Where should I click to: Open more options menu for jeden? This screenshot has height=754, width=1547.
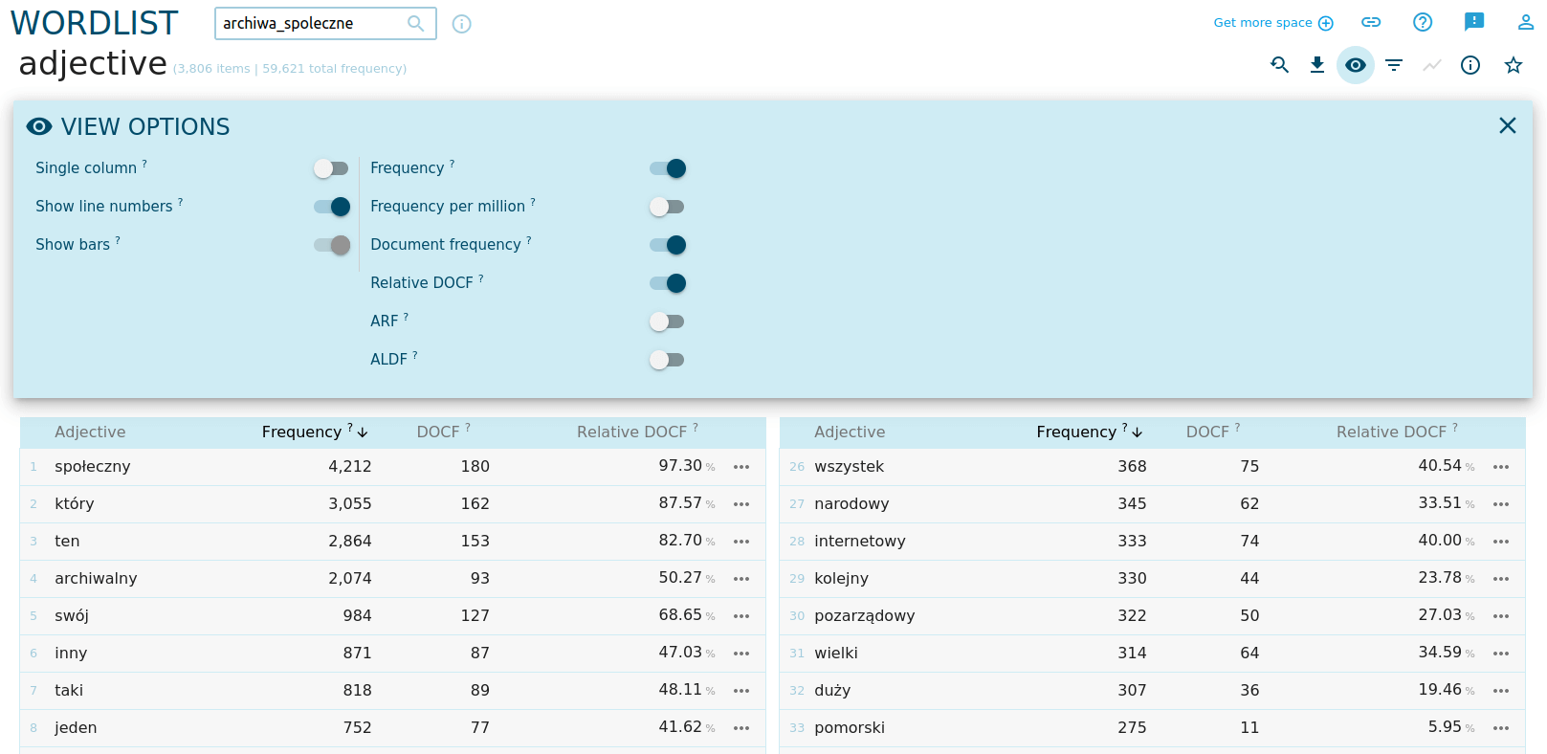pyautogui.click(x=741, y=728)
